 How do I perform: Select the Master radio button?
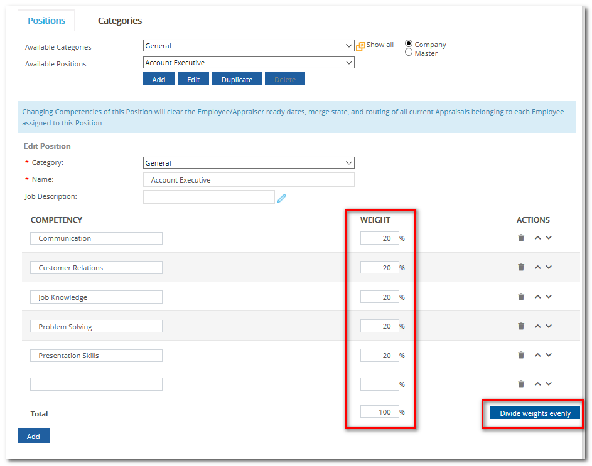tap(409, 53)
